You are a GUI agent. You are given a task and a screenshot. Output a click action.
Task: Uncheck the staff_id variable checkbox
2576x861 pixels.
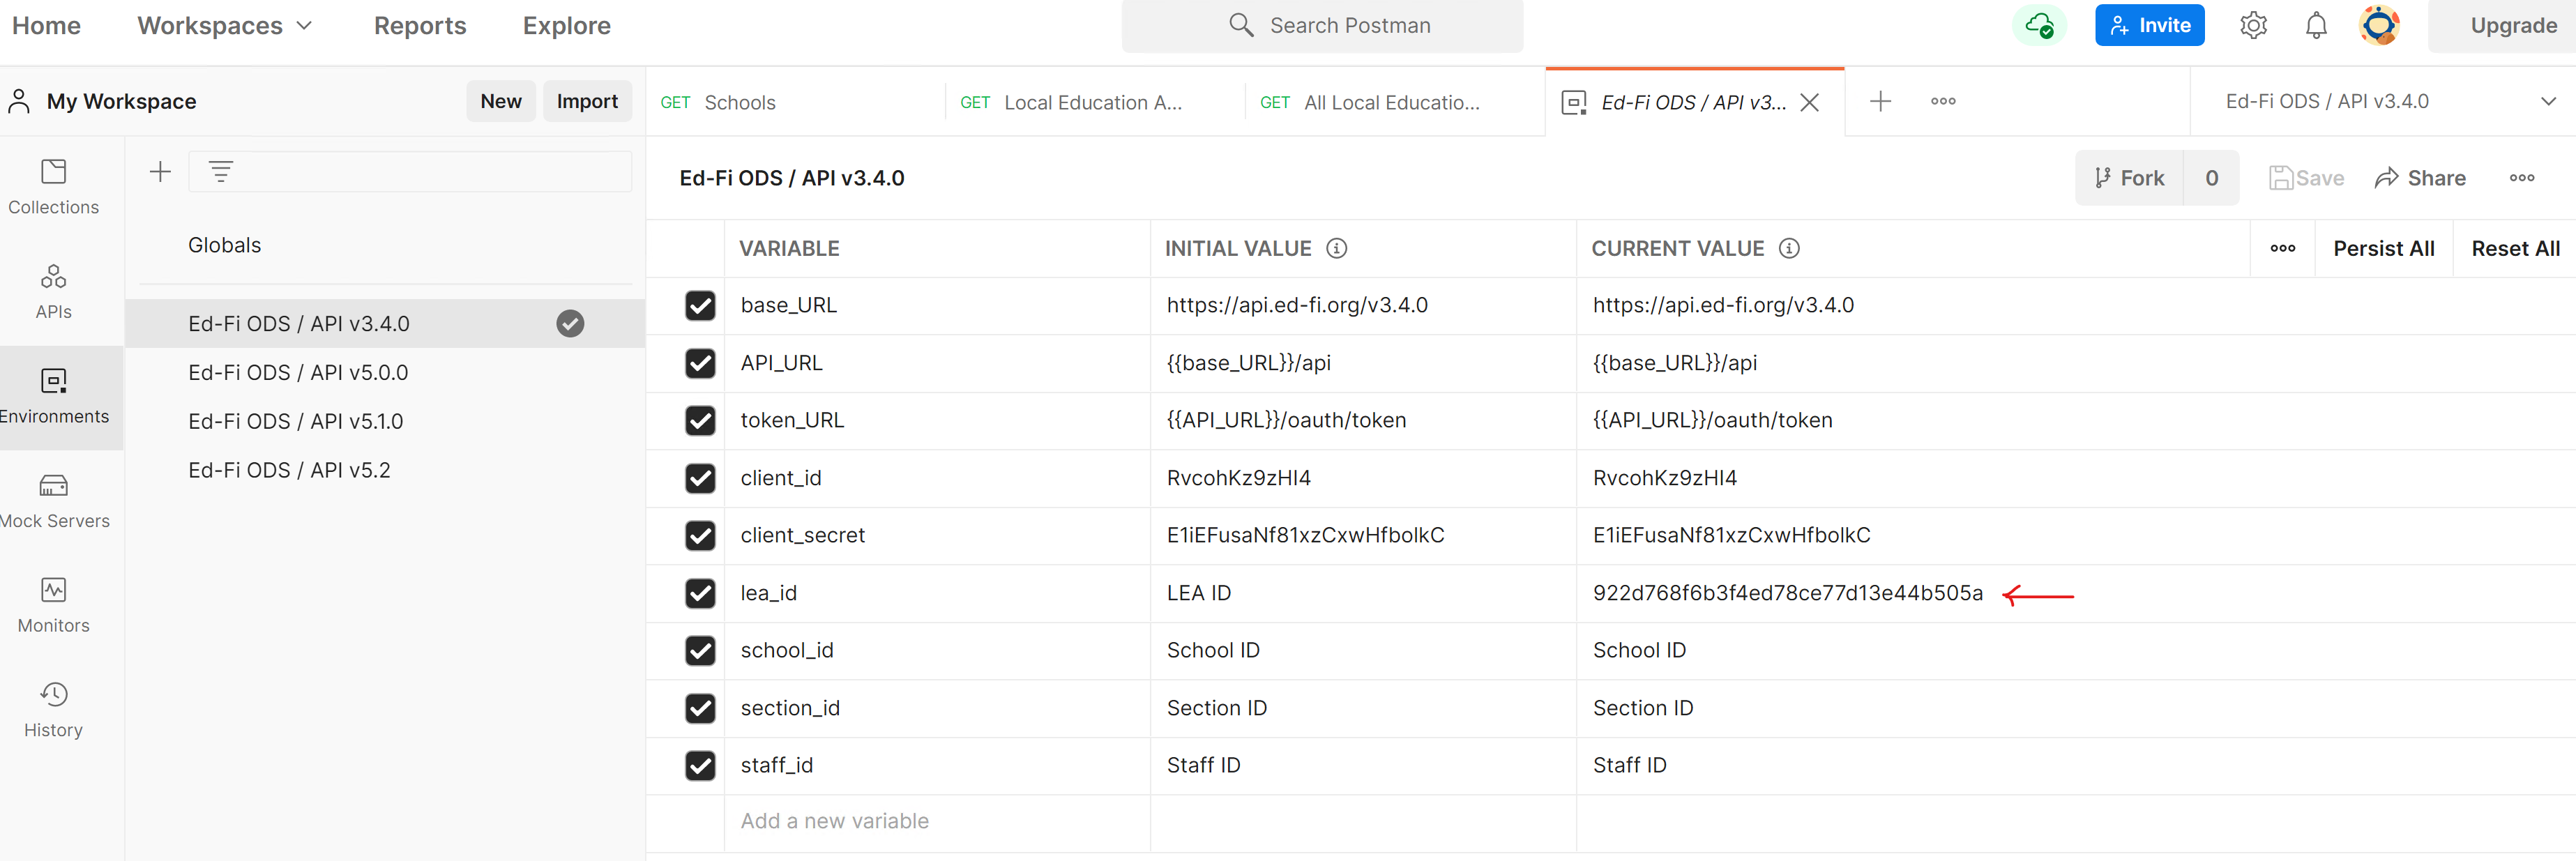click(700, 766)
